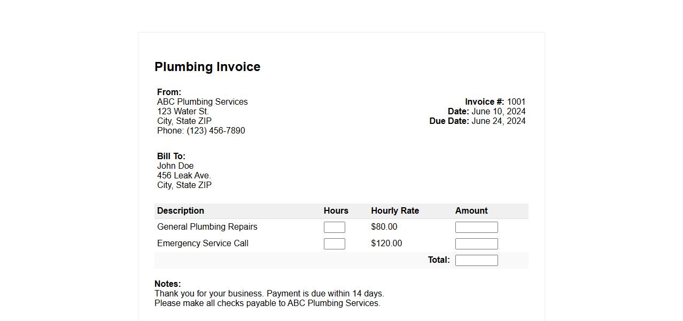683x321 pixels.
Task: Click the phone number (123) 456-7890
Action: click(x=215, y=131)
